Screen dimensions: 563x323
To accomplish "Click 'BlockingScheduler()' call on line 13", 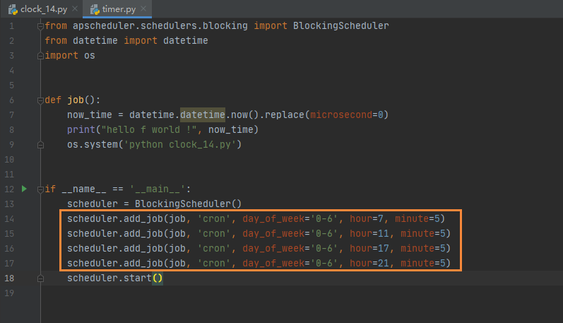I will click(x=188, y=204).
